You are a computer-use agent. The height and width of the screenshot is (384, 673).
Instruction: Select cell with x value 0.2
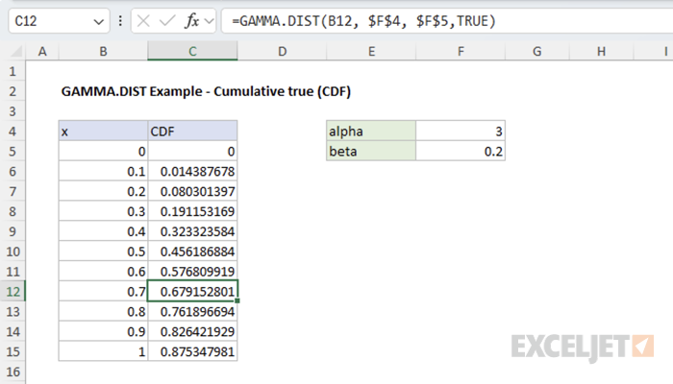[104, 191]
